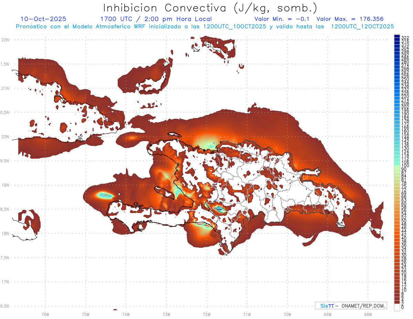Click the title "Inhibicion Convectiva (J/kg, somb.)"

tap(210, 8)
